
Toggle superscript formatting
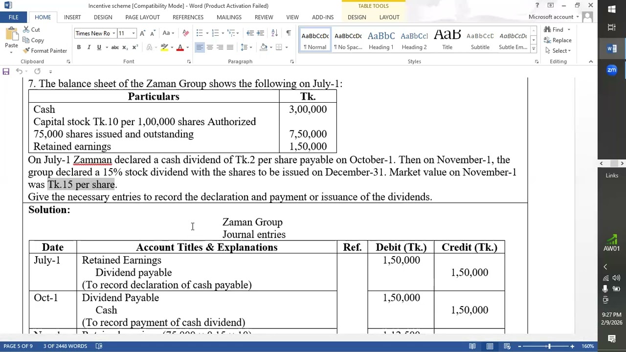[135, 47]
